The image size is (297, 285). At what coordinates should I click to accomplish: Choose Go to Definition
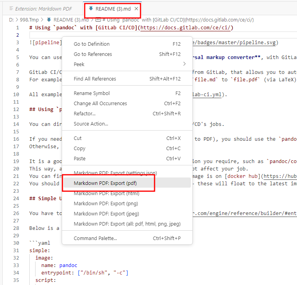[x=127, y=44]
